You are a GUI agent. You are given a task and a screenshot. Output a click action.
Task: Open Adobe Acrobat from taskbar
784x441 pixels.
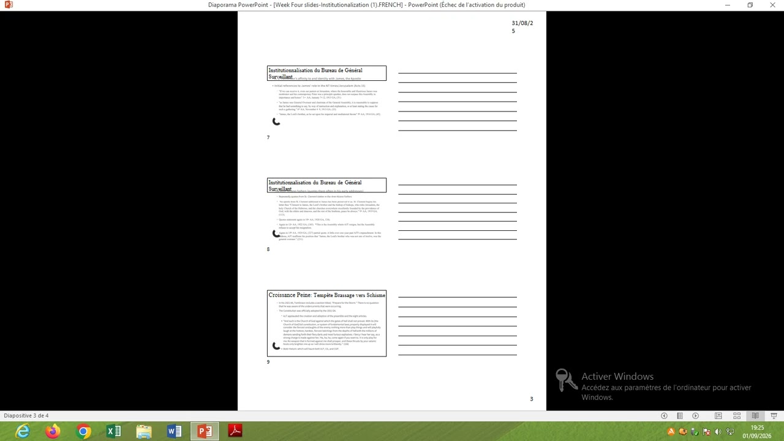click(x=235, y=431)
